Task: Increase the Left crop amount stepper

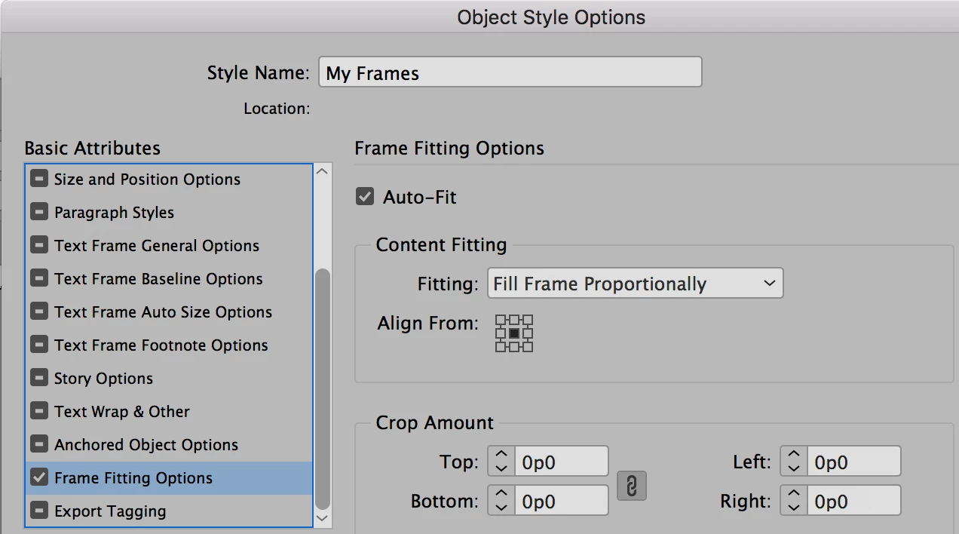Action: tap(793, 456)
